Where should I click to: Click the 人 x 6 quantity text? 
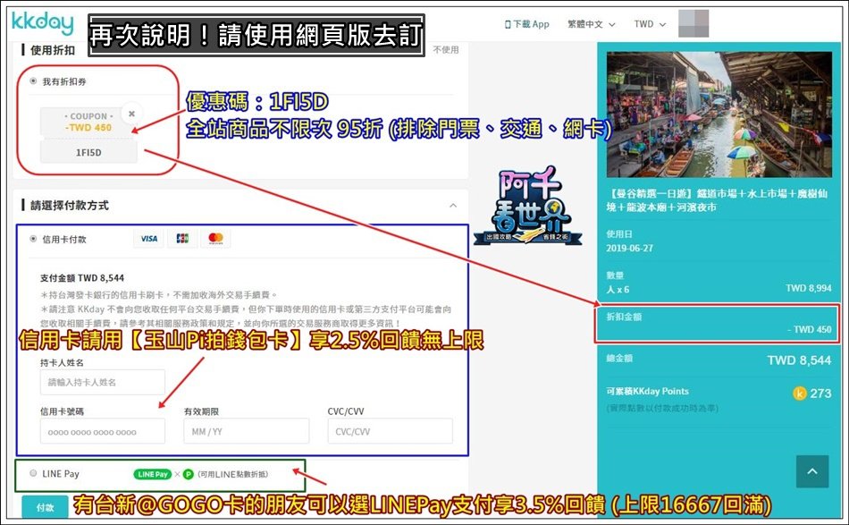(x=618, y=289)
